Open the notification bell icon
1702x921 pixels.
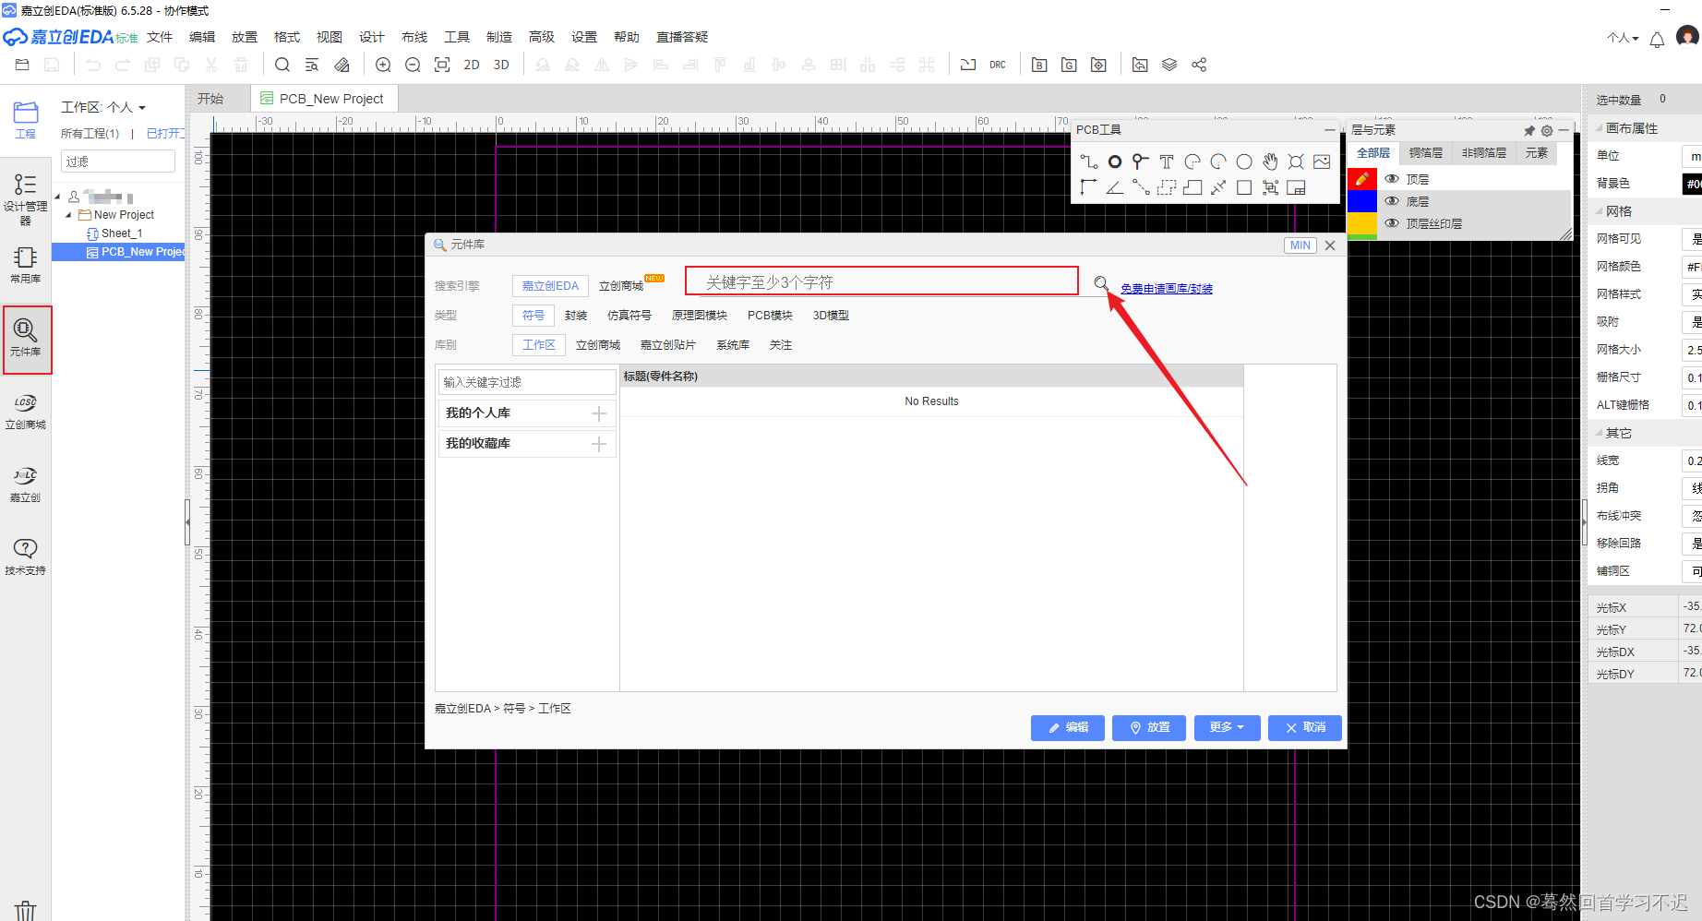(x=1657, y=39)
